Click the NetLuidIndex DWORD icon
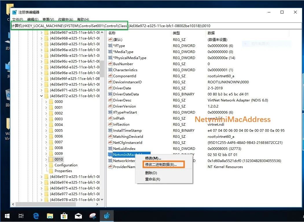Viewport: 304px width, 222px height. [110, 148]
